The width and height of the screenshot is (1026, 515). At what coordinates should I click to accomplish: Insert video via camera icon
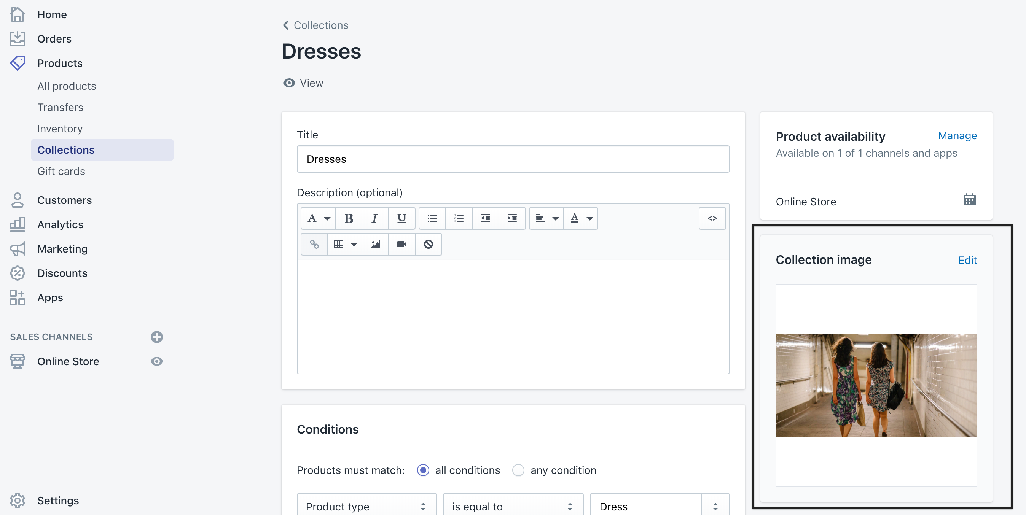(x=401, y=244)
